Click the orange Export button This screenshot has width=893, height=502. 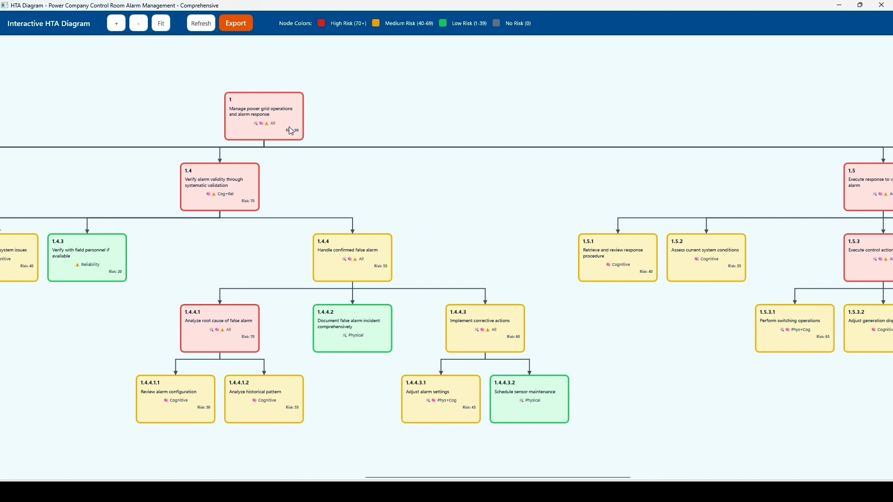tap(236, 23)
